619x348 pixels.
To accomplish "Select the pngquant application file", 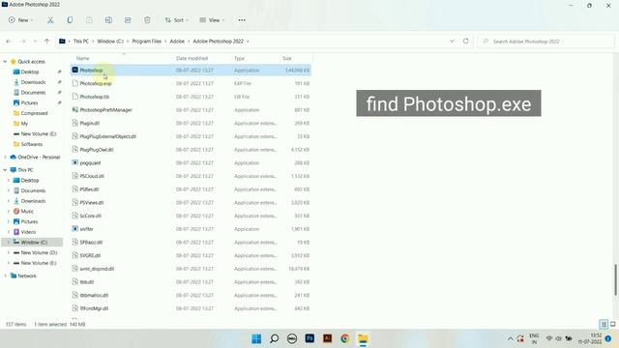I will coord(192,162).
